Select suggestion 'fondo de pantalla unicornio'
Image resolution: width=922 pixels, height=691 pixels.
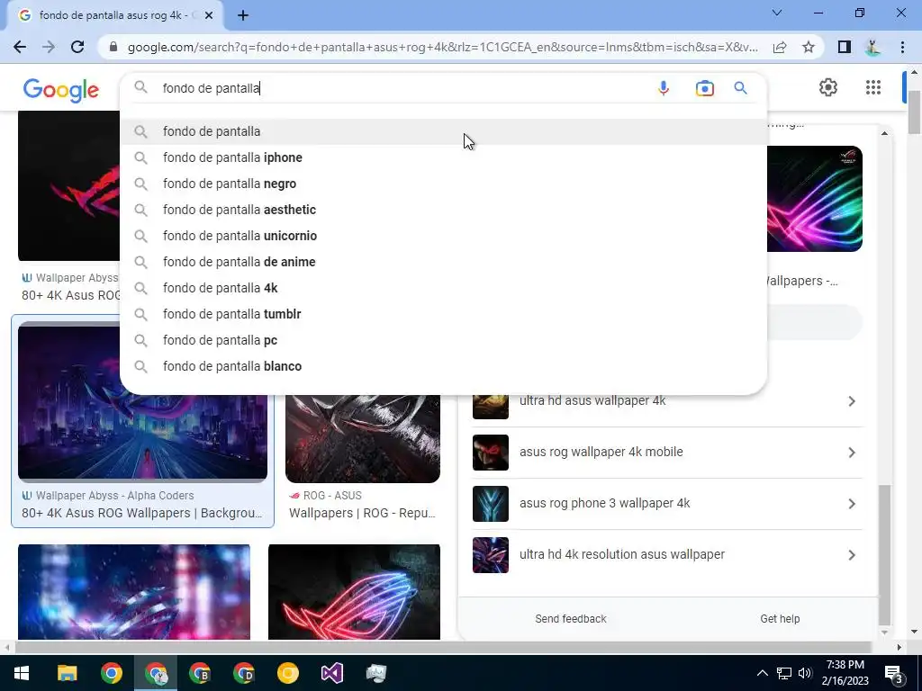[x=443, y=236]
